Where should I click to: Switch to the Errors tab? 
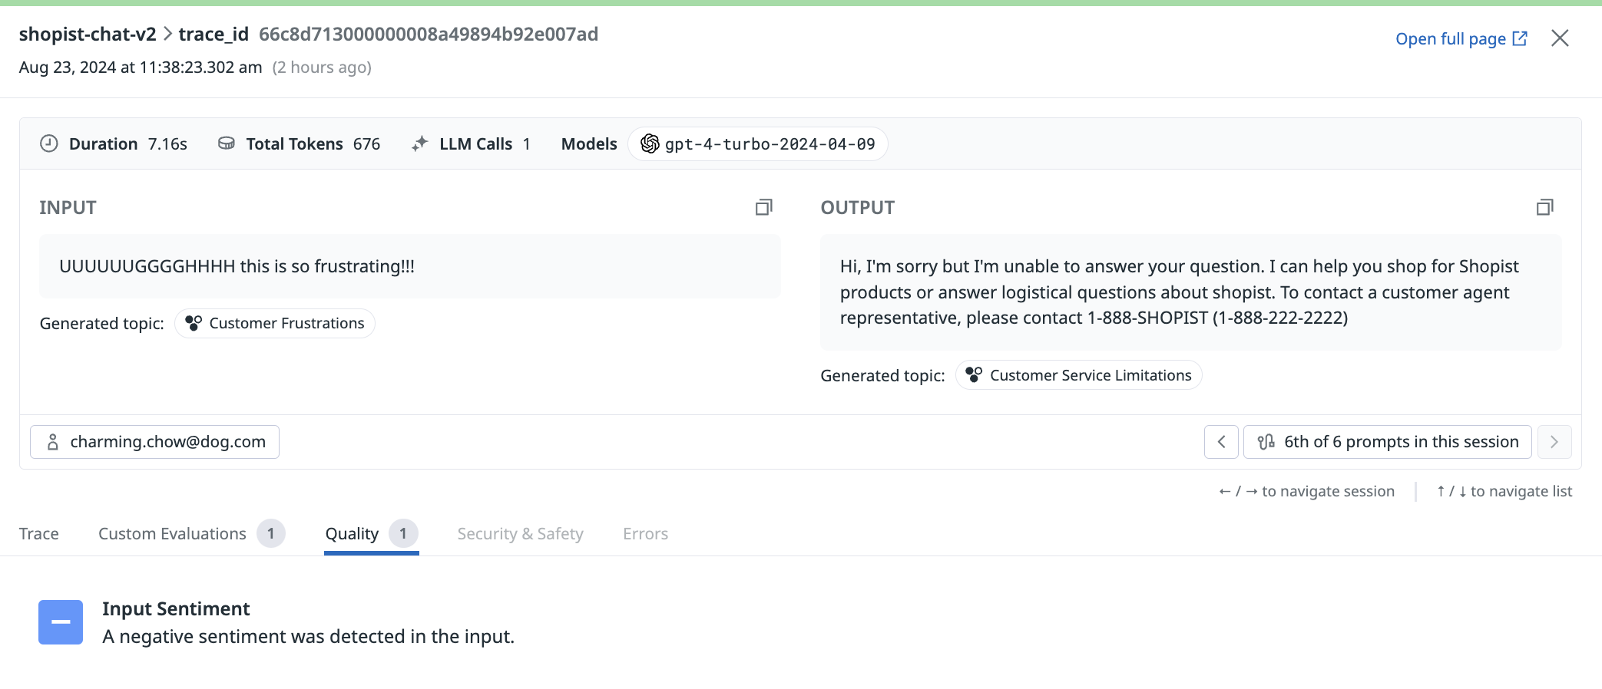click(x=645, y=533)
